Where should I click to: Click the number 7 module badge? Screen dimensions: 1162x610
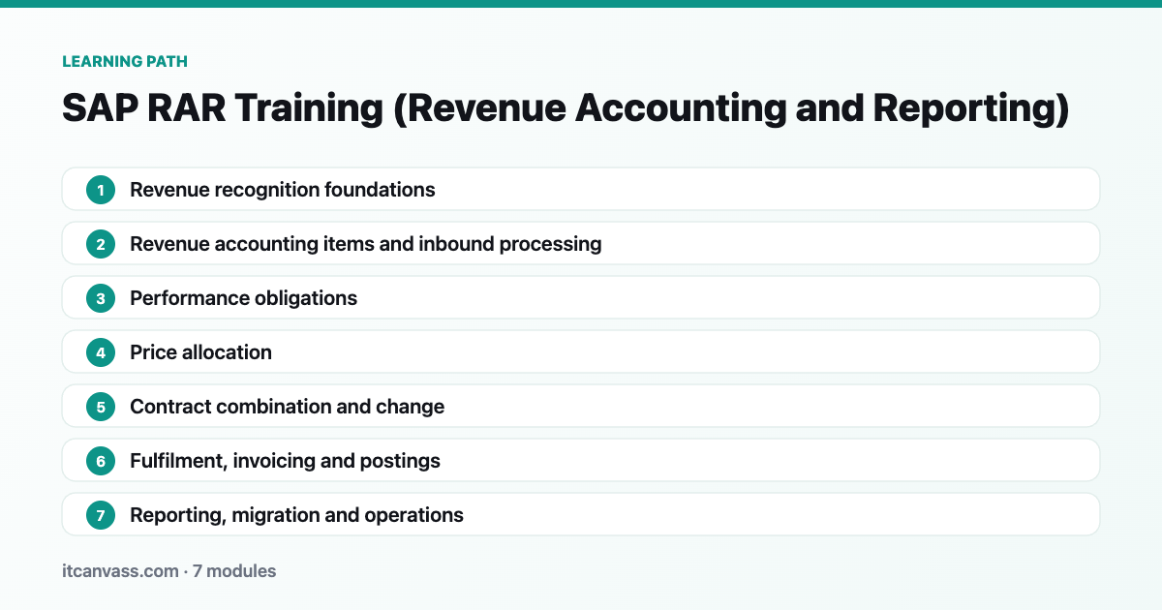101,515
